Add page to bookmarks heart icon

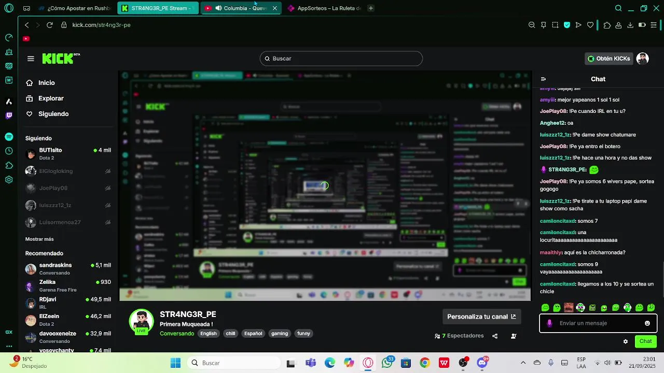click(590, 25)
